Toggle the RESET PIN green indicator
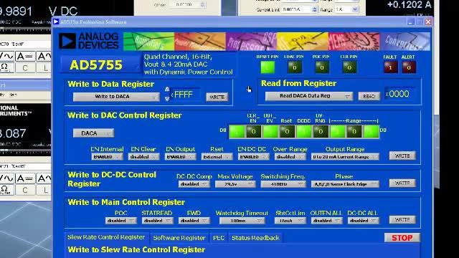Screen dimensions: 459x258 point(268,67)
